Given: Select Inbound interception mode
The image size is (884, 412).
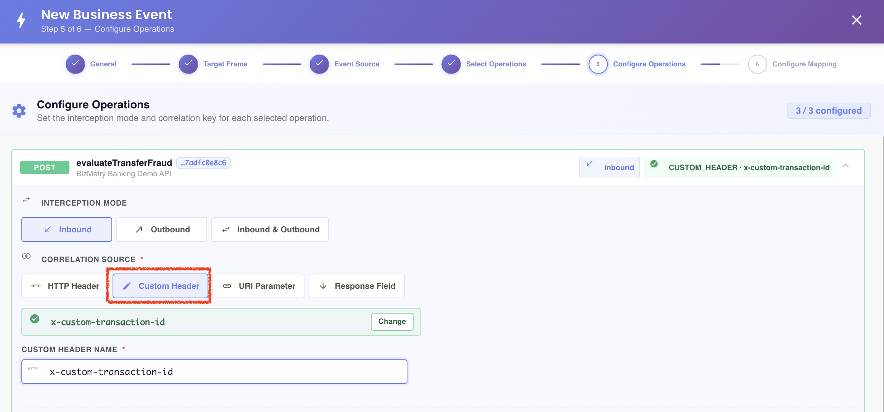Looking at the screenshot, I should click(67, 230).
